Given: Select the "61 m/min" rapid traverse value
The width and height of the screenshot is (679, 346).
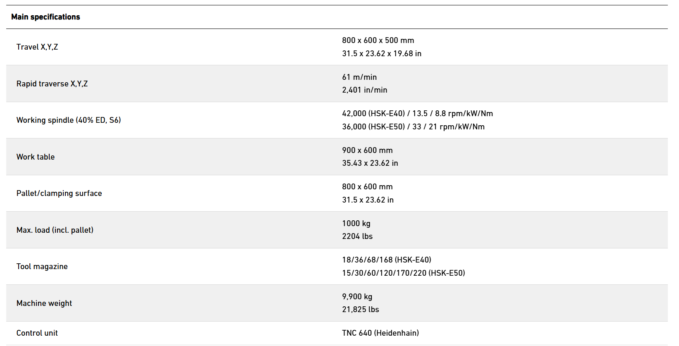Looking at the screenshot, I should (x=359, y=77).
